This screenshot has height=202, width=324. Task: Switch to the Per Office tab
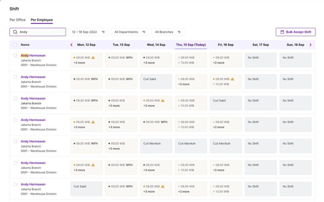(x=18, y=20)
